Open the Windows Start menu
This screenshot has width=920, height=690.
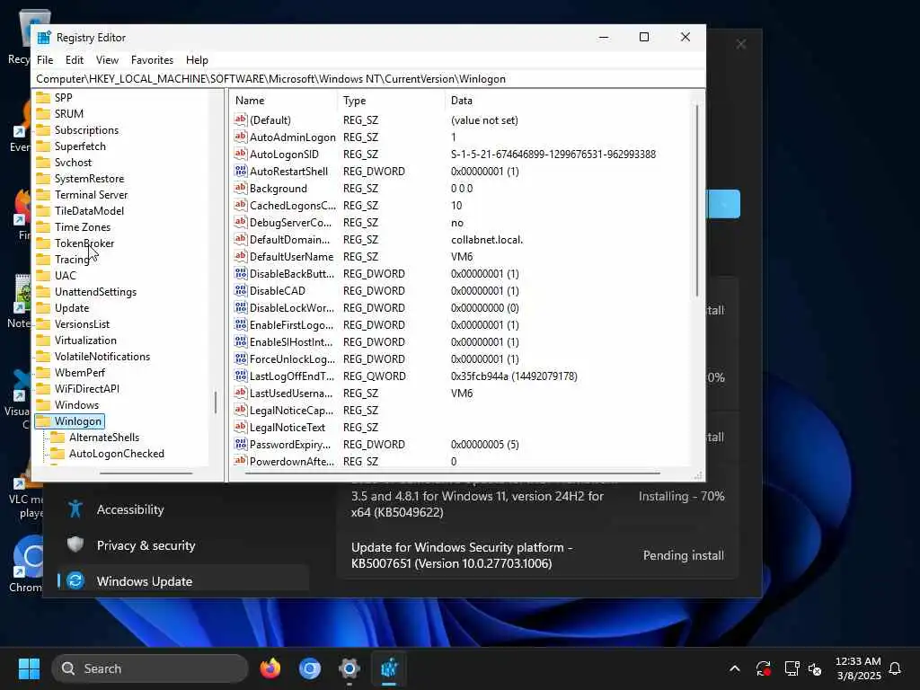29,668
